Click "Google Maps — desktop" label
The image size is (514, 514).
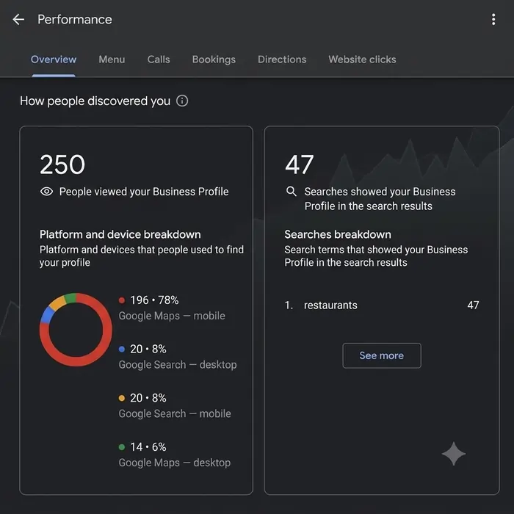tap(175, 463)
